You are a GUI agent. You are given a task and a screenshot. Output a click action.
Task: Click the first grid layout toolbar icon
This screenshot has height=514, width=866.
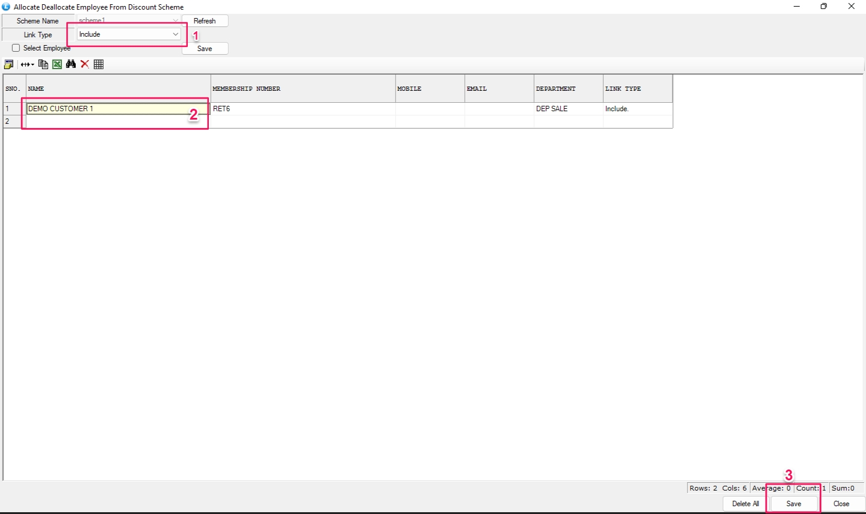click(9, 64)
